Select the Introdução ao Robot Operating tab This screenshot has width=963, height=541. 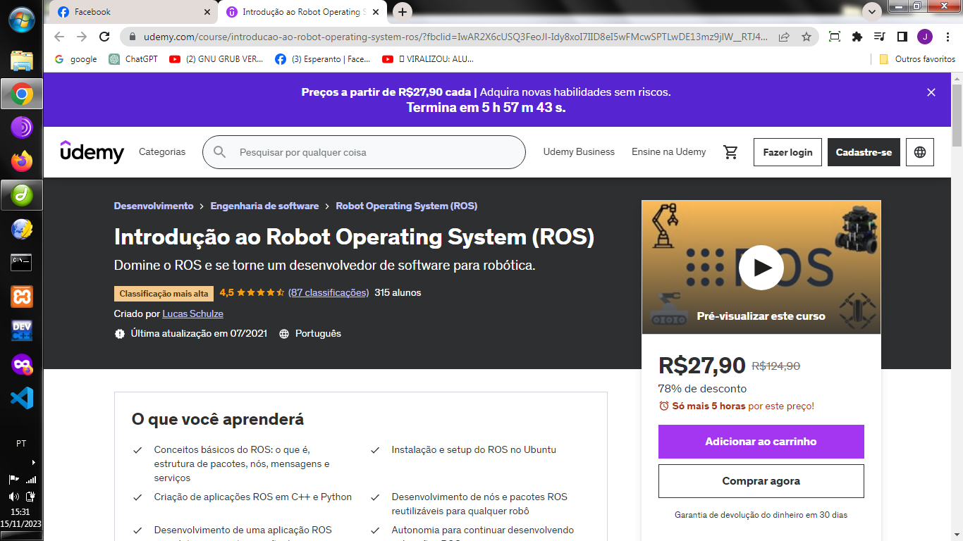303,12
